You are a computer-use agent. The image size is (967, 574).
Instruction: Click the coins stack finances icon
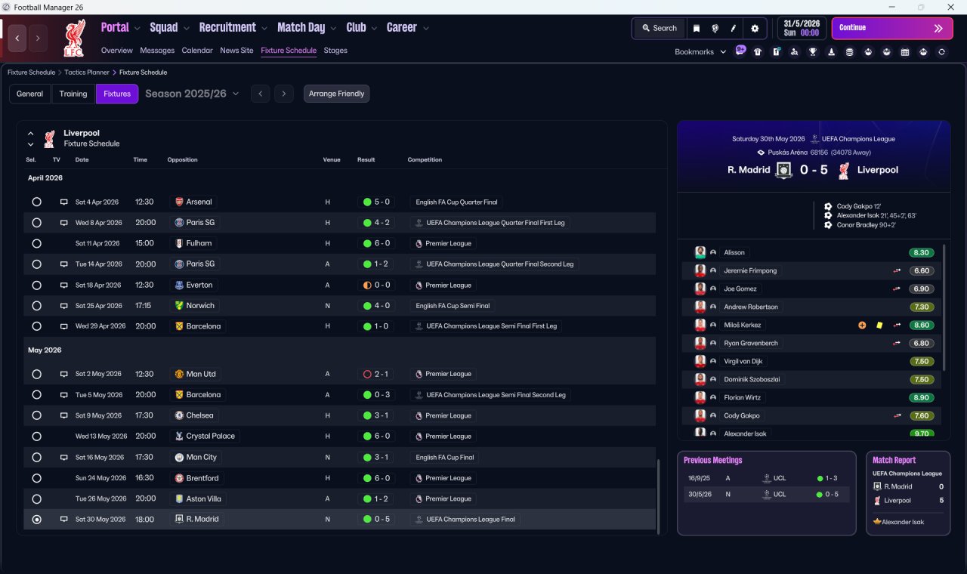pos(849,52)
